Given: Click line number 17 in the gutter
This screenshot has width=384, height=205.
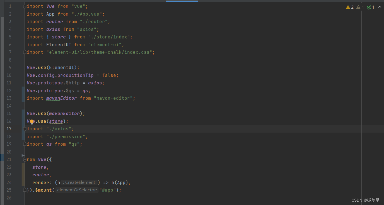Looking at the screenshot, I should click(9, 129).
